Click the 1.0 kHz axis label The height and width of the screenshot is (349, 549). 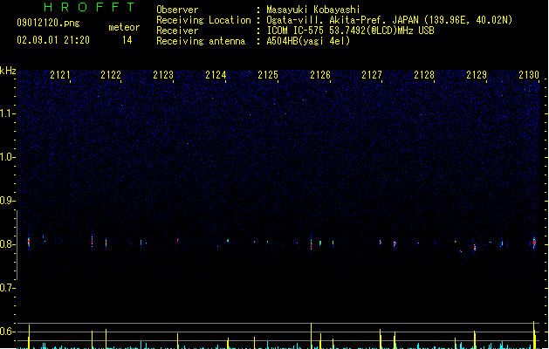[x=7, y=157]
